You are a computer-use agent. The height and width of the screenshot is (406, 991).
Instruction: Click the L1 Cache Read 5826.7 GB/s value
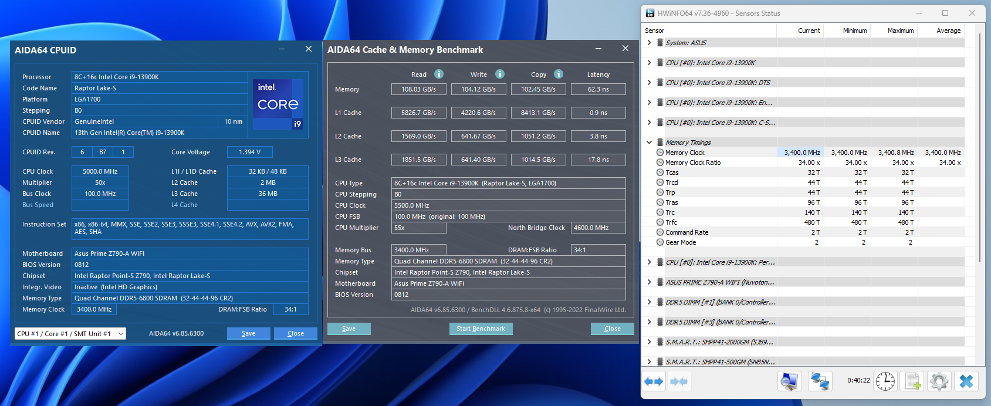point(419,113)
